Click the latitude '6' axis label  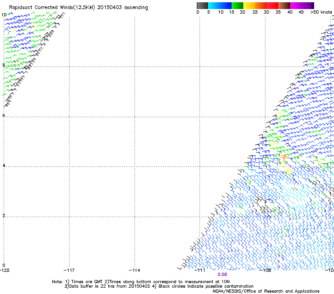click(4, 115)
